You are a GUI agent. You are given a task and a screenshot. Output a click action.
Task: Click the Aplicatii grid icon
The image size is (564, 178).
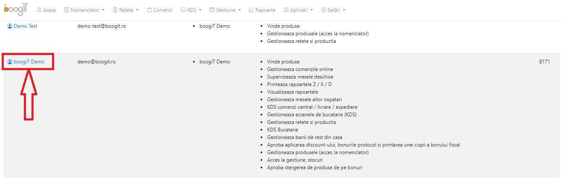(286, 10)
